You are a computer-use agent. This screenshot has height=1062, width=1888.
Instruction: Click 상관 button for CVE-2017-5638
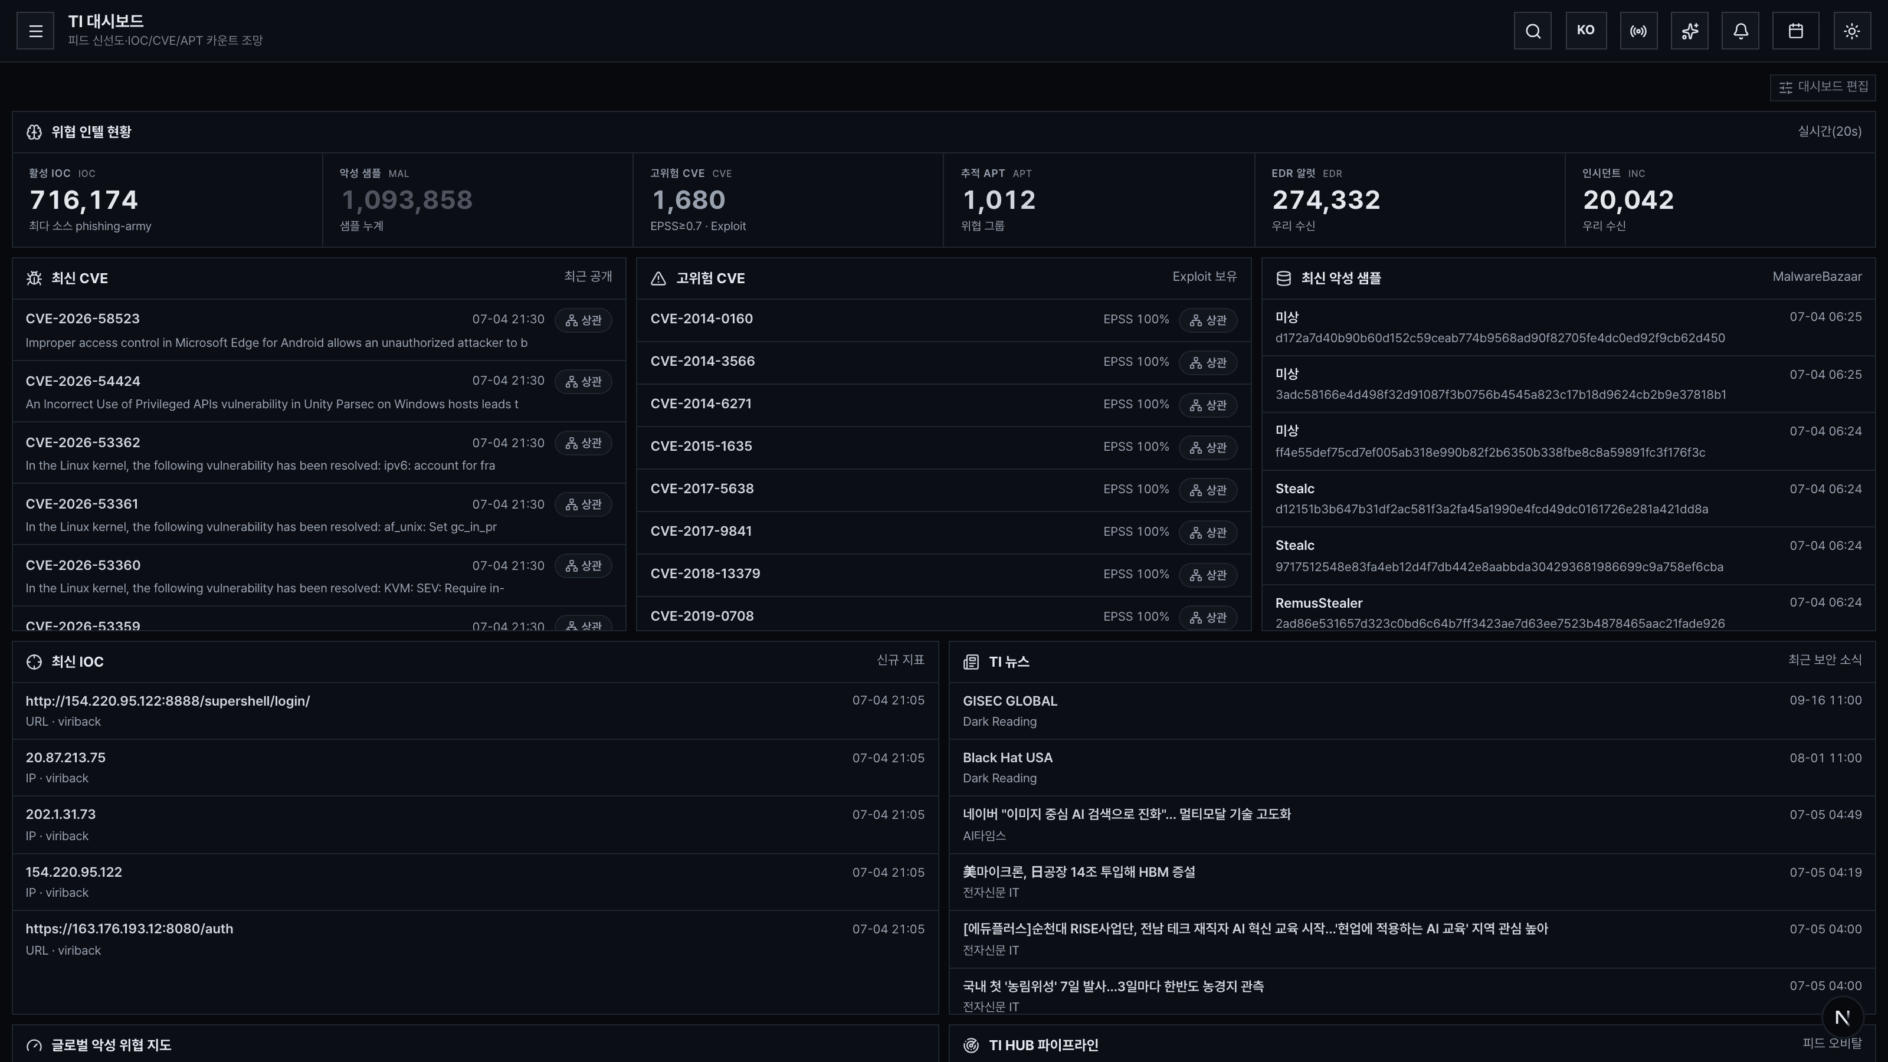pos(1208,490)
